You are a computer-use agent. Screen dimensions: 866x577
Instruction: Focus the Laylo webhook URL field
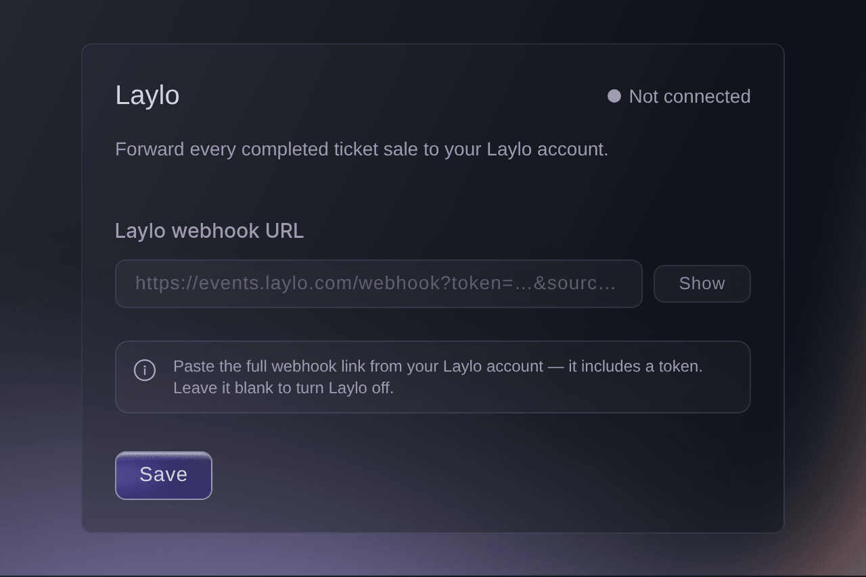click(378, 284)
